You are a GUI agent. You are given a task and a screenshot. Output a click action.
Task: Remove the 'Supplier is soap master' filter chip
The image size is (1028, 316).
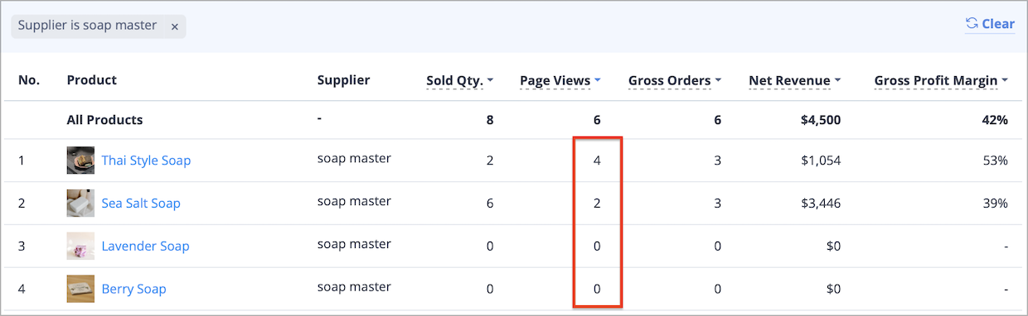point(174,26)
